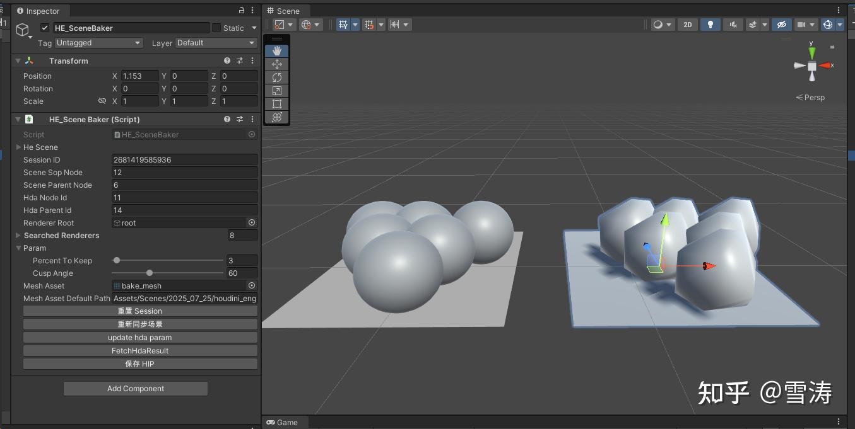Screen dimensions: 855x429
Task: Open the Tag Untagged dropdown
Action: click(x=98, y=43)
